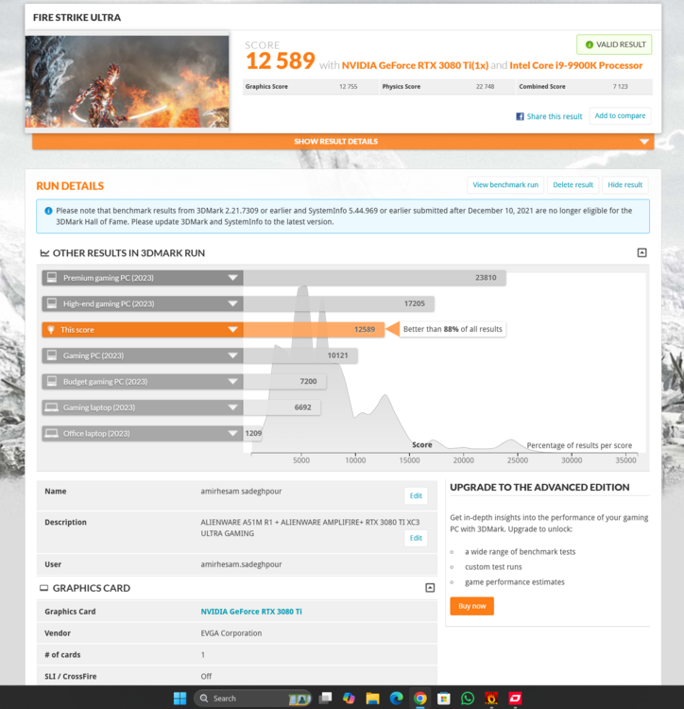The width and height of the screenshot is (684, 709).
Task: Expand Budget gaming PC (2023) dropdown
Action: [232, 381]
